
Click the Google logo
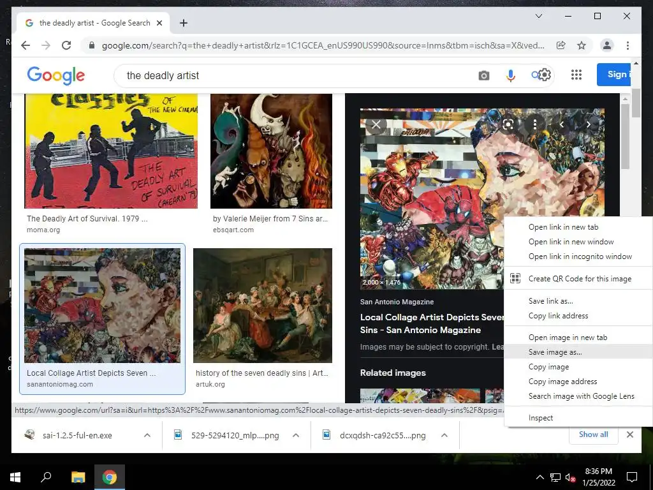56,75
